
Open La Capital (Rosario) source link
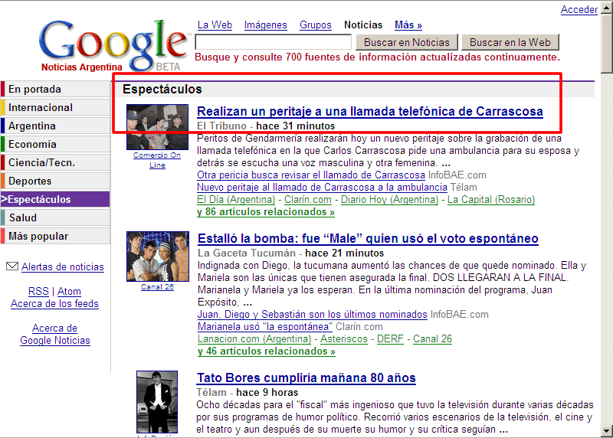(491, 200)
